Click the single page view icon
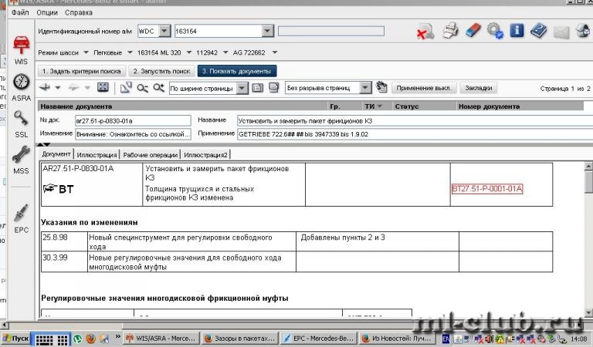Screen dimensions: 593x347 [x=257, y=88]
